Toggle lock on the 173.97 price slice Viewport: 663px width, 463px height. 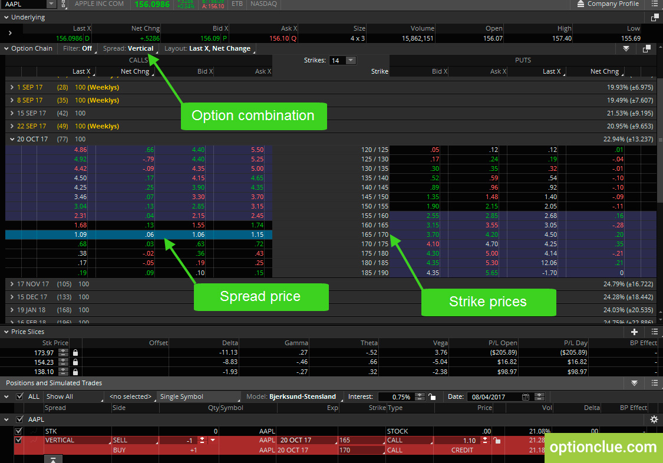(x=75, y=352)
